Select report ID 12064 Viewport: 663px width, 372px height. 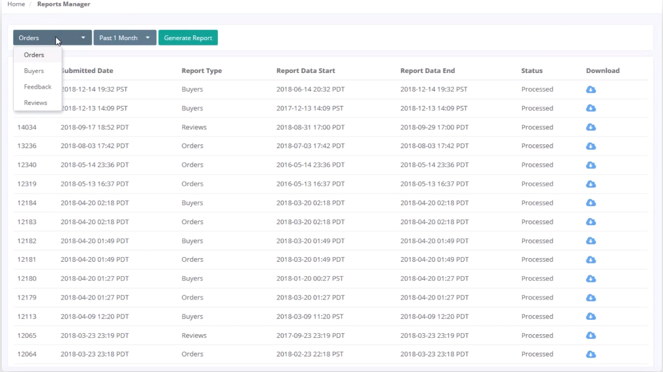coord(26,354)
